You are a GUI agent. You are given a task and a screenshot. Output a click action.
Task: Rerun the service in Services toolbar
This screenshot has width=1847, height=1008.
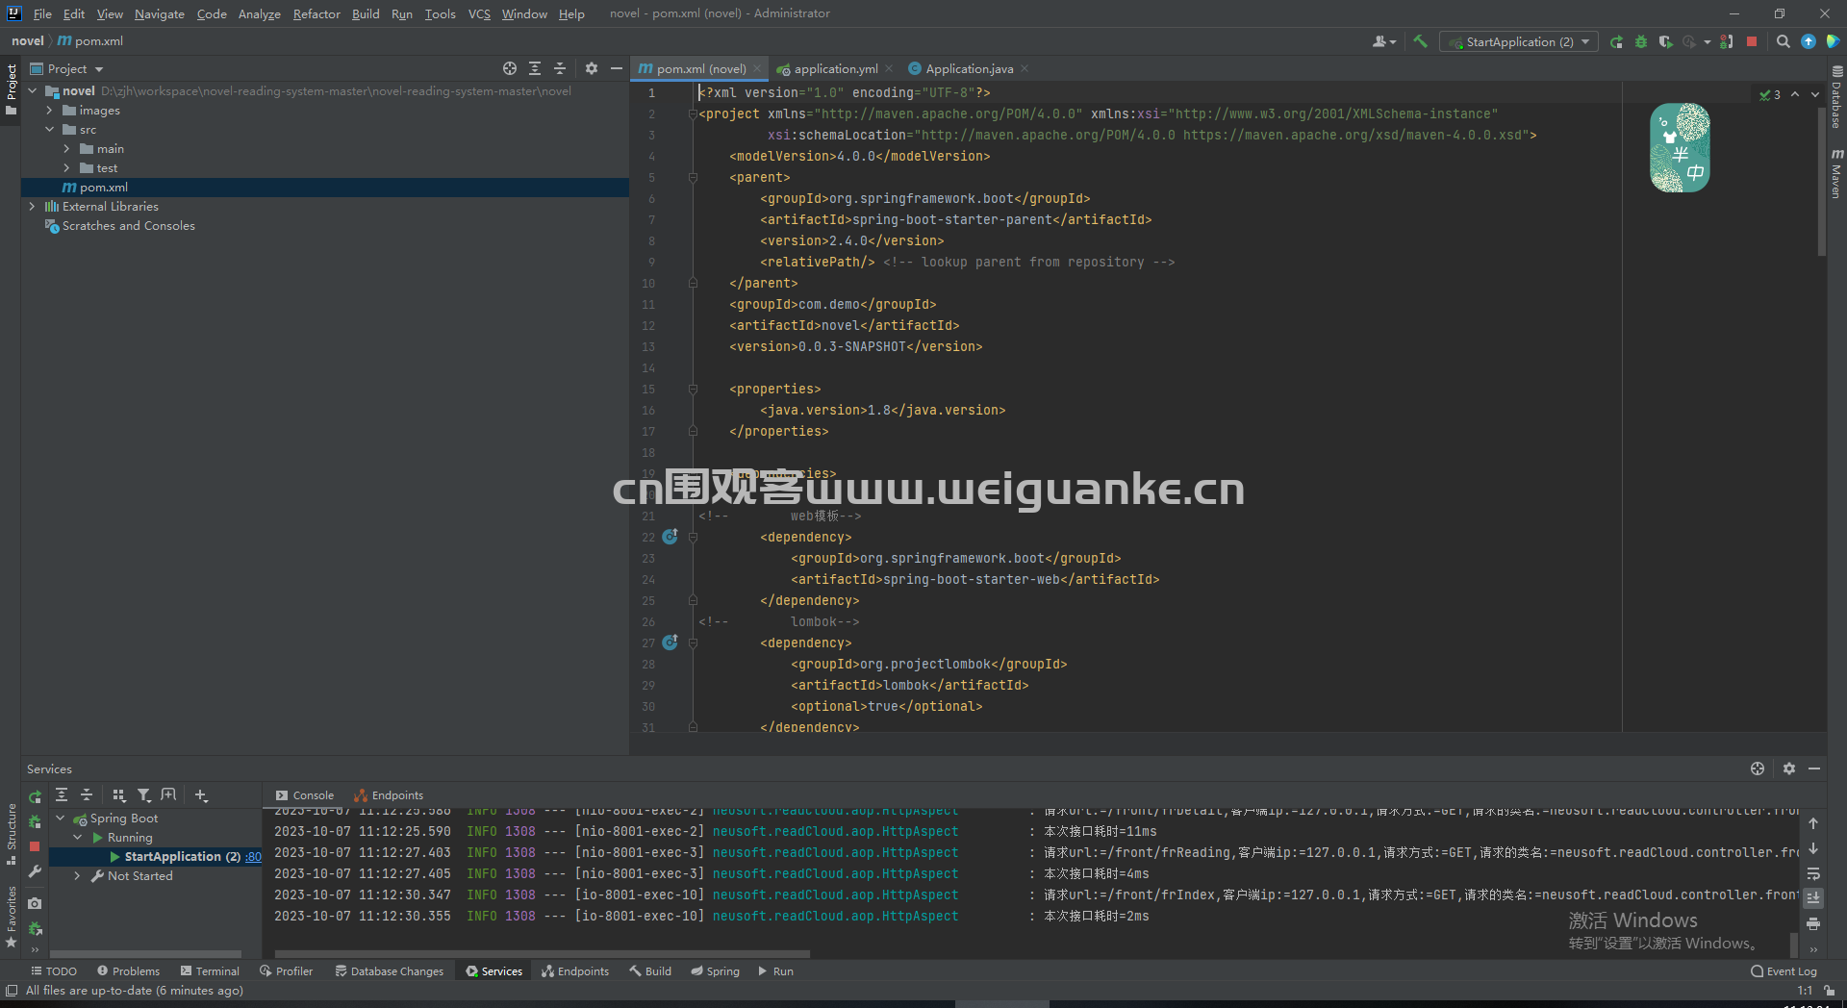coord(35,796)
